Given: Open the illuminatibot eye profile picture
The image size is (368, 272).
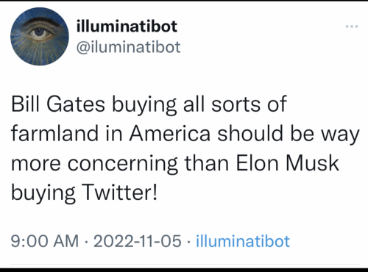Looking at the screenshot, I should 40,36.
